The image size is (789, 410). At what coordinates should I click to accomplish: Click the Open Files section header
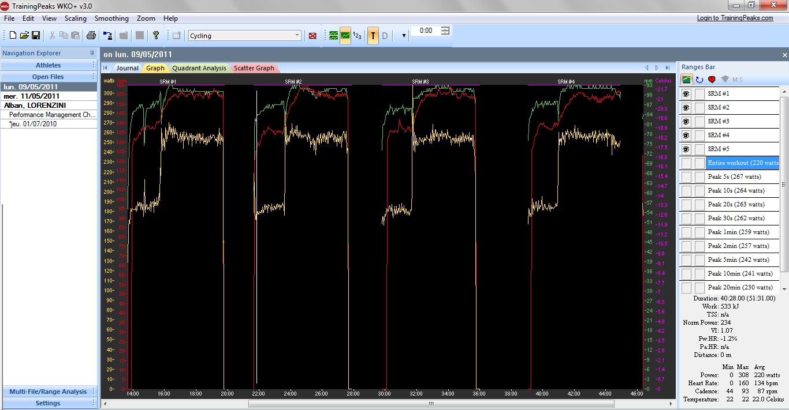tap(49, 77)
